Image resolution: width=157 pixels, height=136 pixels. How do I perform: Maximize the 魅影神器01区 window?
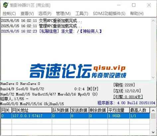click(134, 5)
